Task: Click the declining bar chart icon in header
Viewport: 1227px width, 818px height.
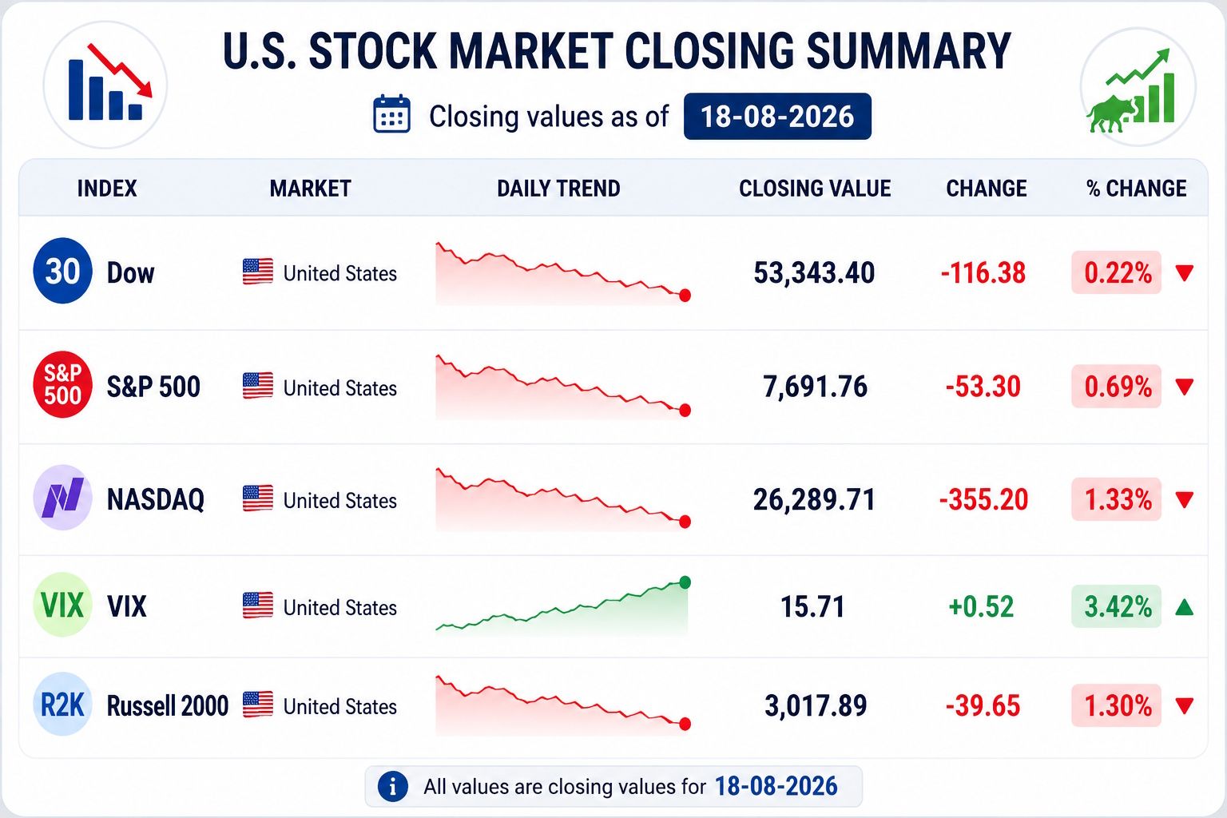Action: [106, 84]
